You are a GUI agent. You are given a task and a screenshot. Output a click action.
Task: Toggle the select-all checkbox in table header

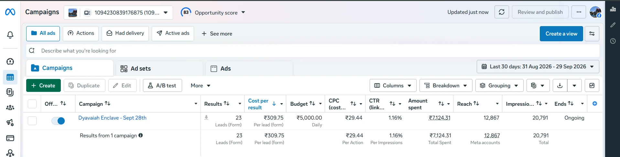click(x=32, y=104)
